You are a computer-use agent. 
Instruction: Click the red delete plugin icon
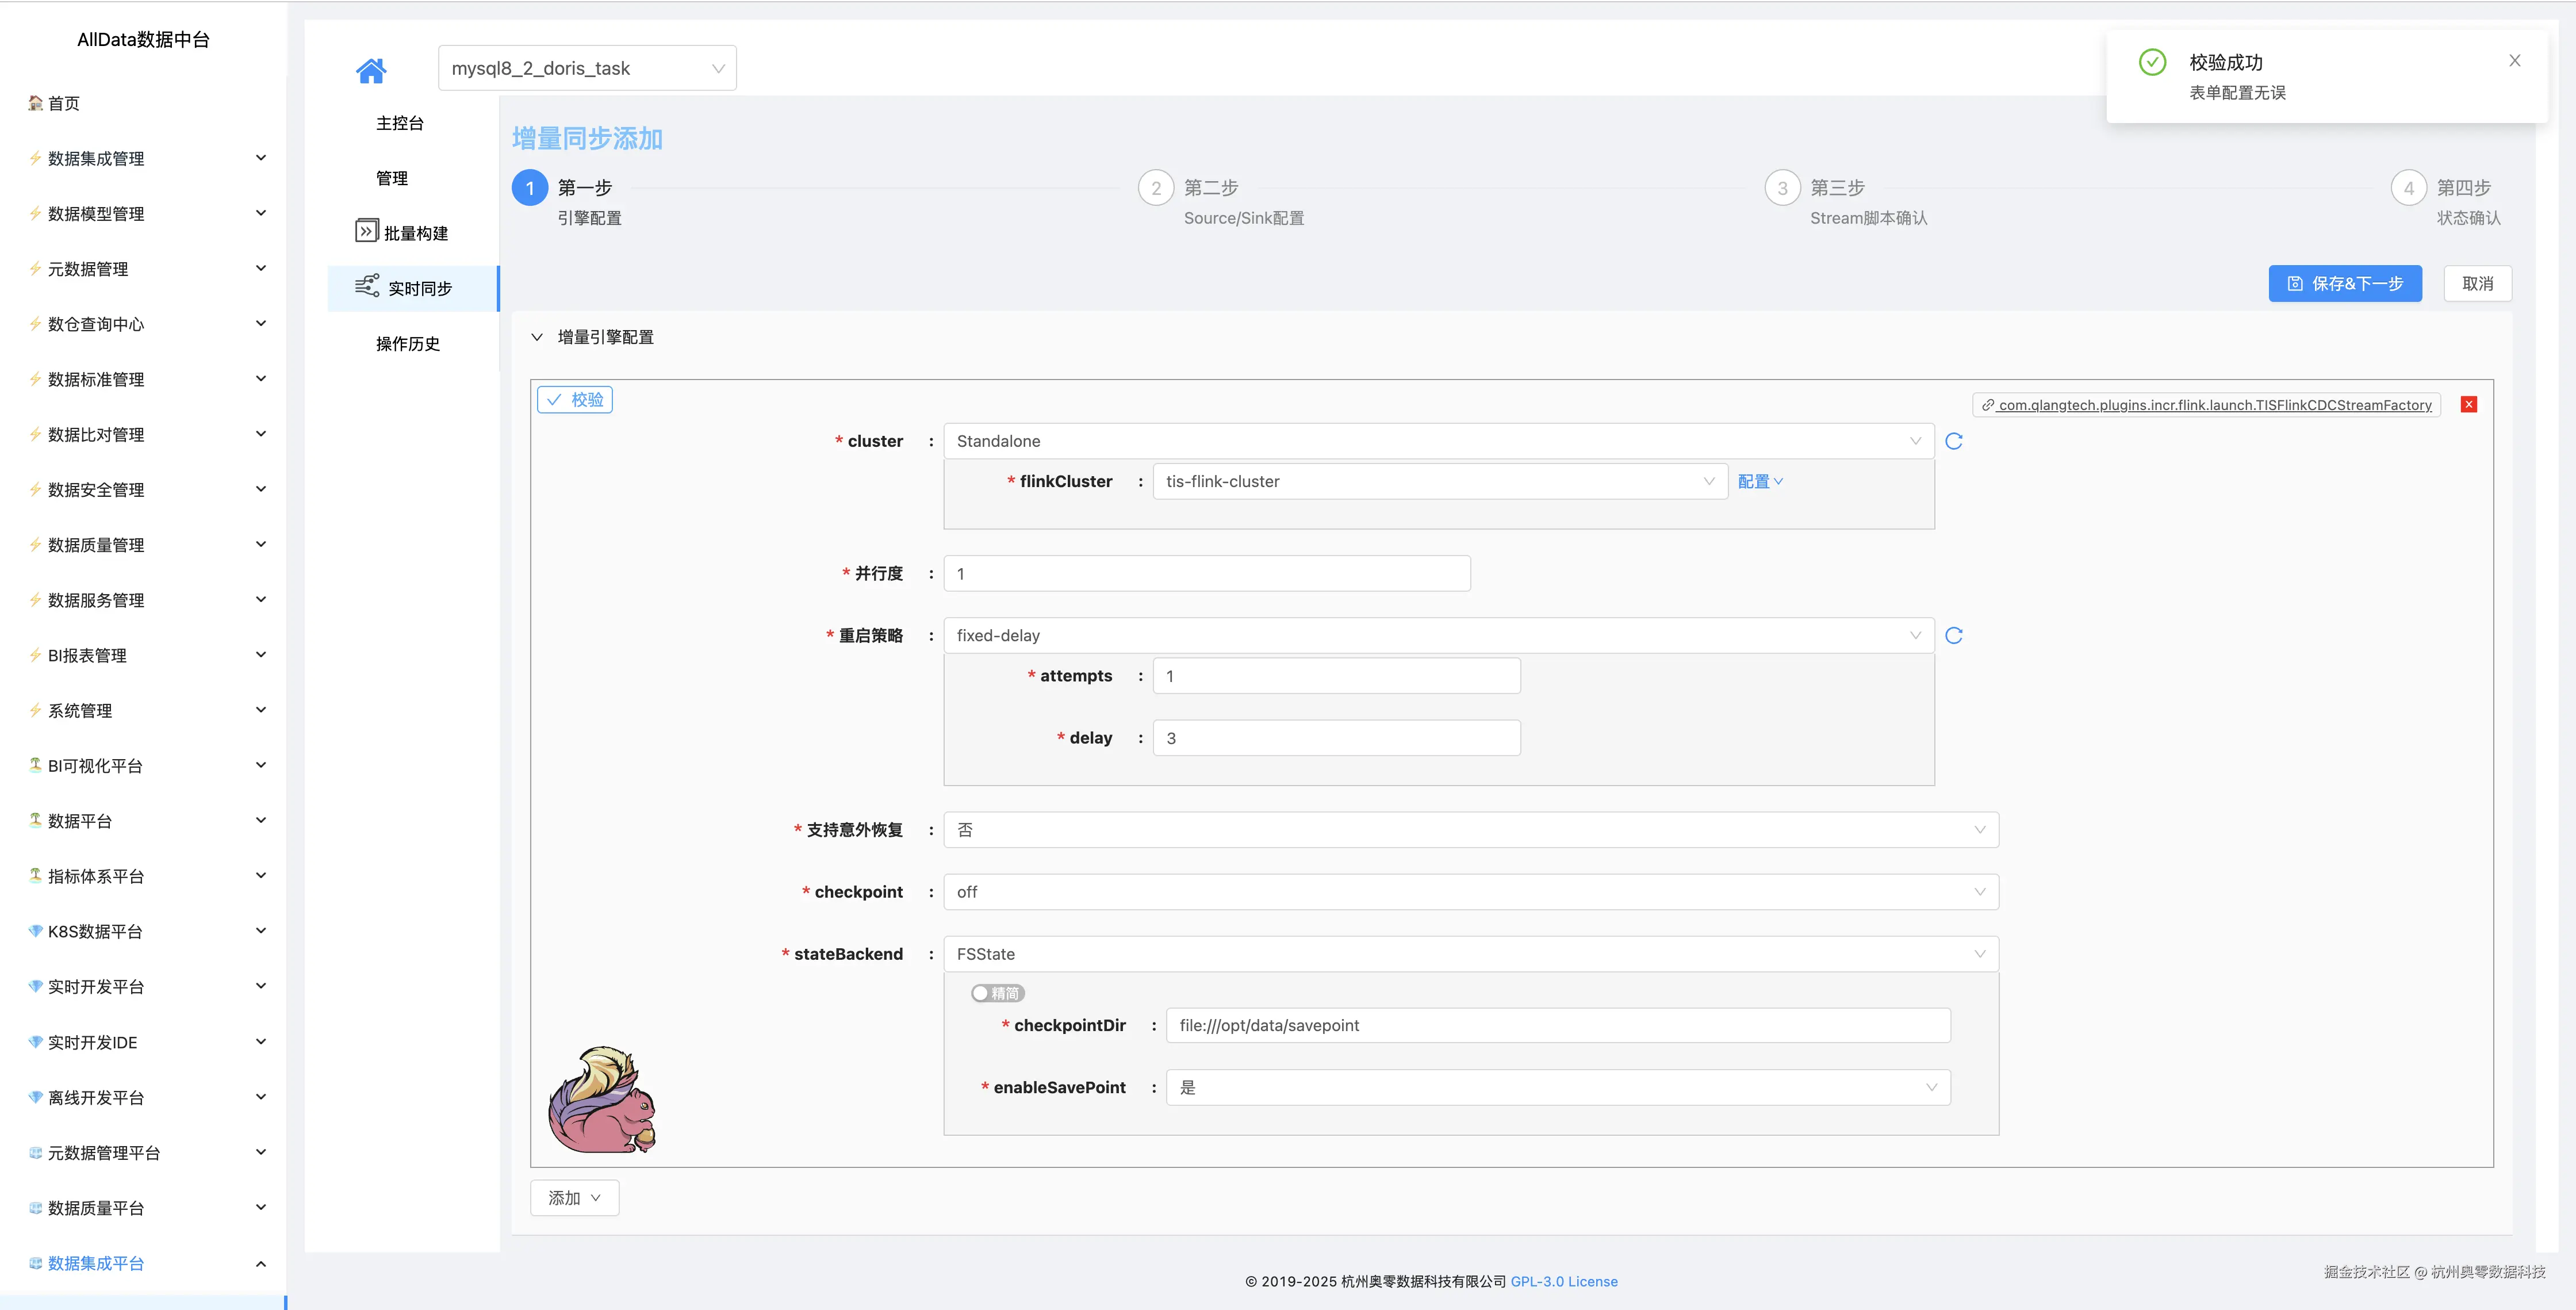(2468, 404)
